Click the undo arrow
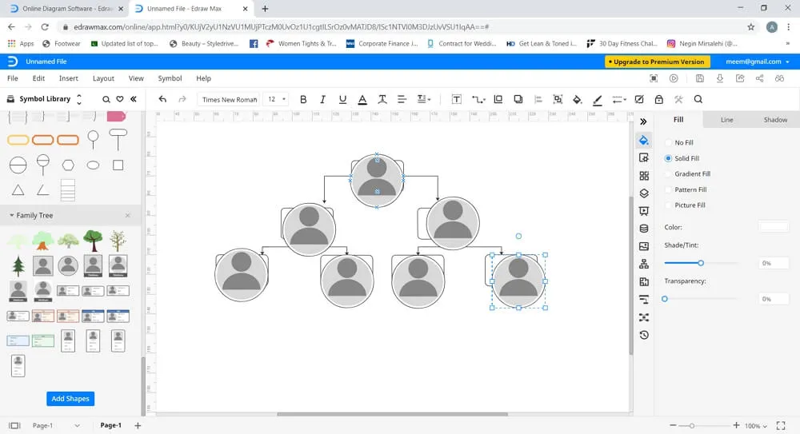This screenshot has width=800, height=434. pos(163,100)
